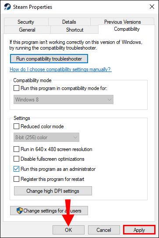This screenshot has width=159, height=238.
Task: Check Run in 640 x 480 screen resolution
Action: [x=16, y=149]
